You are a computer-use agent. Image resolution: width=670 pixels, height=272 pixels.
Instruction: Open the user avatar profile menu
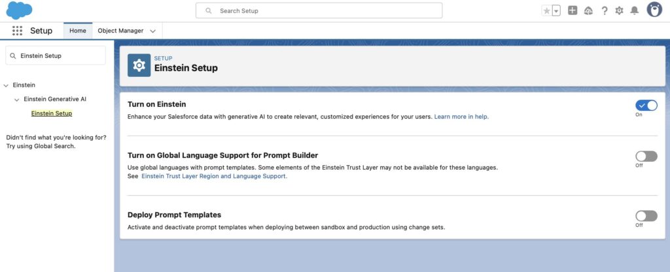[654, 10]
